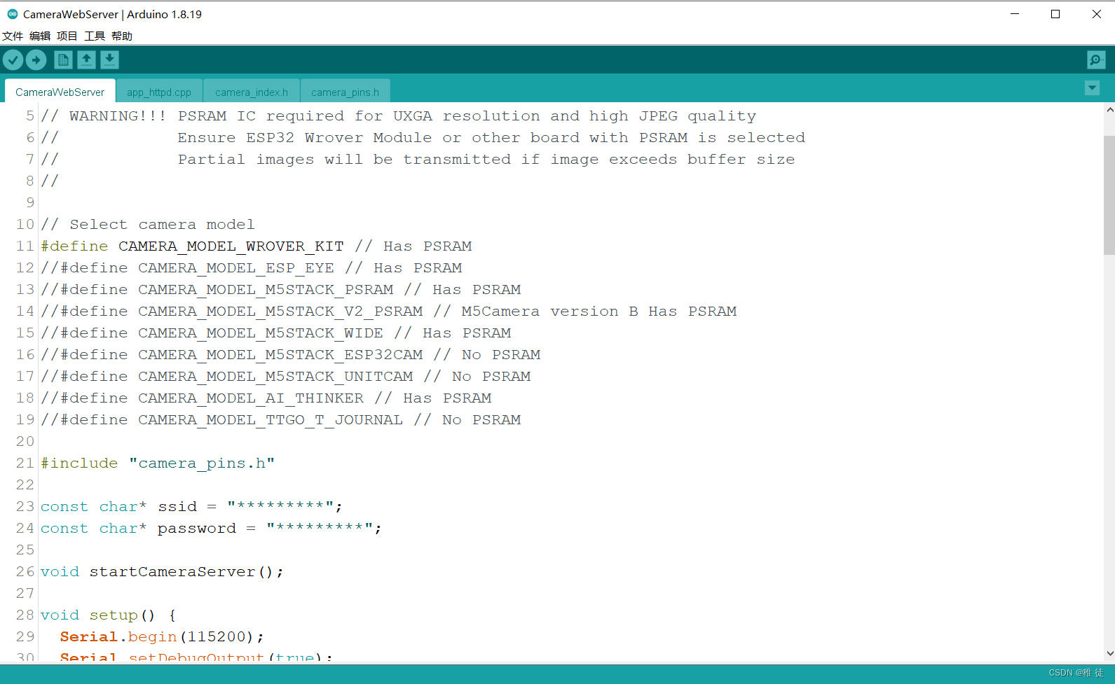Click the Upload arrow button
The width and height of the screenshot is (1115, 684).
tap(36, 60)
